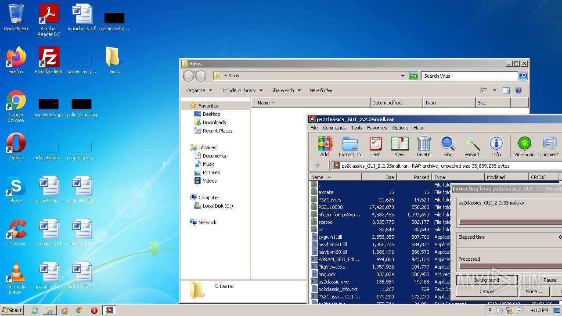Screen dimensions: 562x316
Task: Click Internet Explorer in the taskbar
Action: pyautogui.click(x=35, y=310)
